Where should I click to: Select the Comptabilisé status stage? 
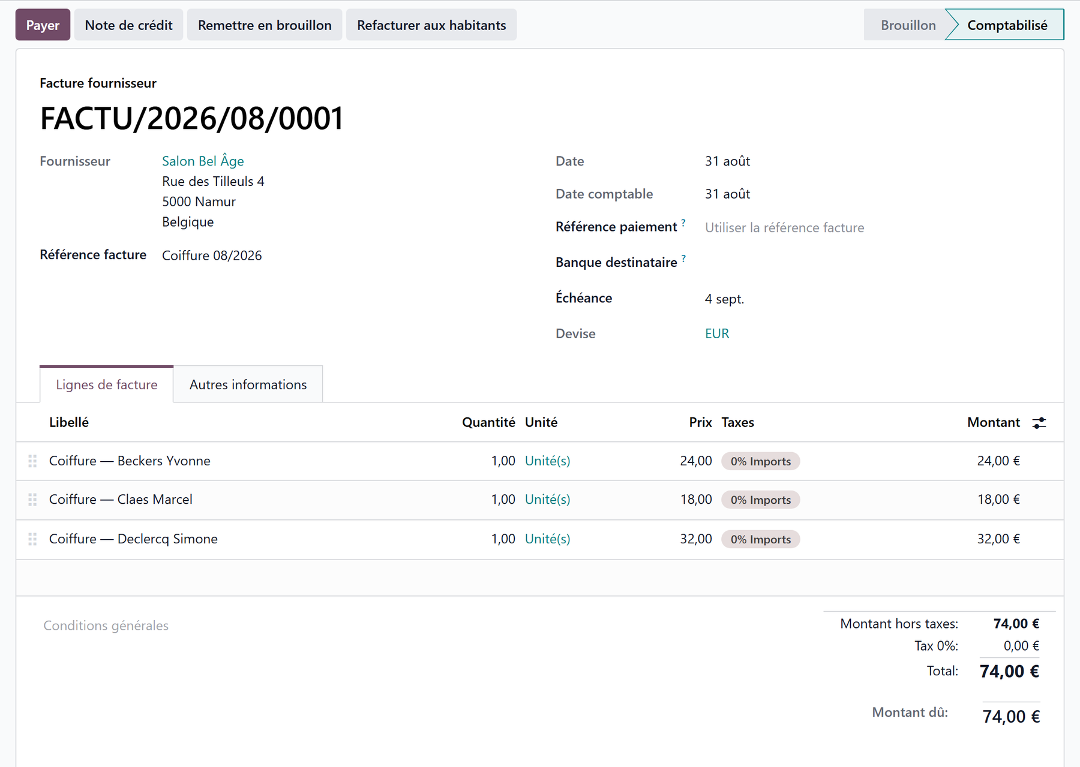coord(1007,25)
